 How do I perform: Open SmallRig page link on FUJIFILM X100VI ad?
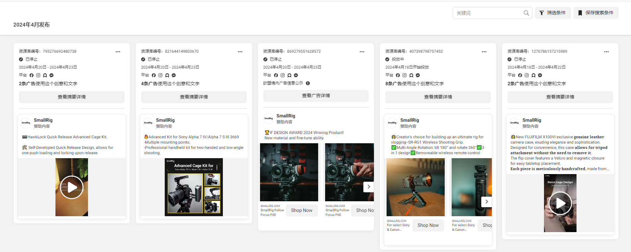[x=532, y=120]
